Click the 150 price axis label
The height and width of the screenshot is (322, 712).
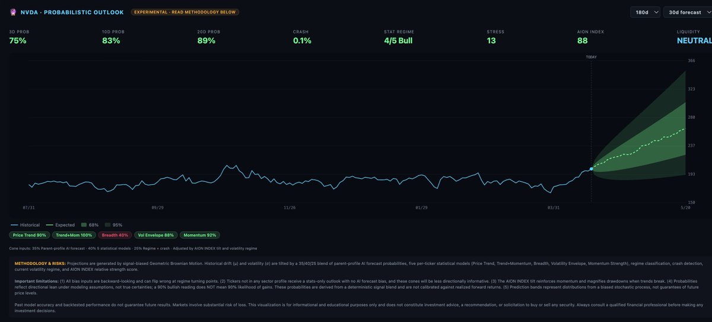(x=691, y=202)
